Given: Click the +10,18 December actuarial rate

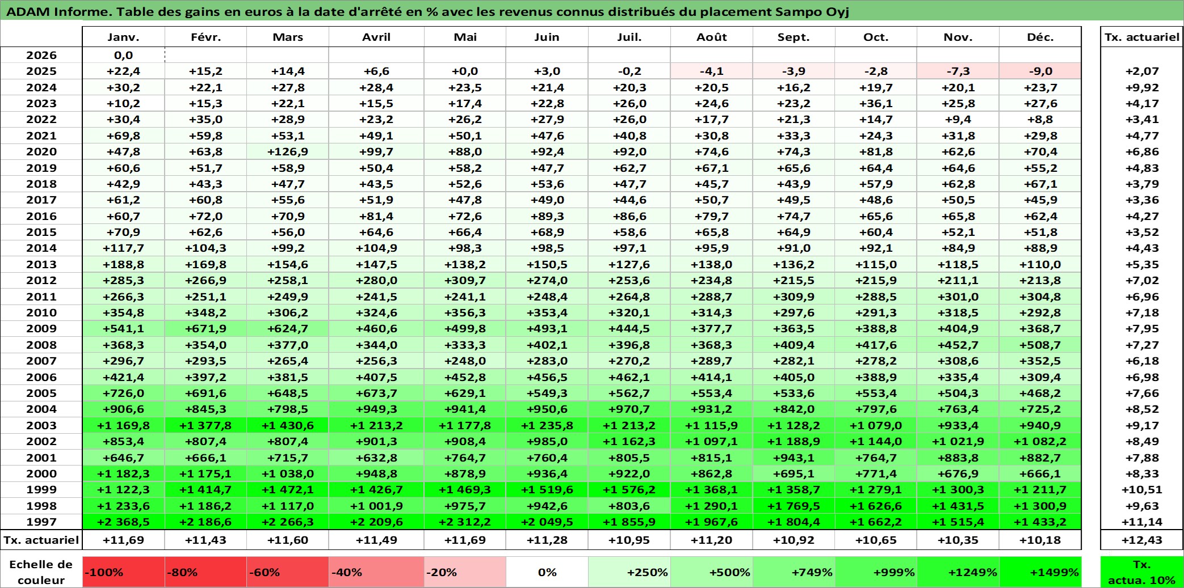Looking at the screenshot, I should point(1040,540).
